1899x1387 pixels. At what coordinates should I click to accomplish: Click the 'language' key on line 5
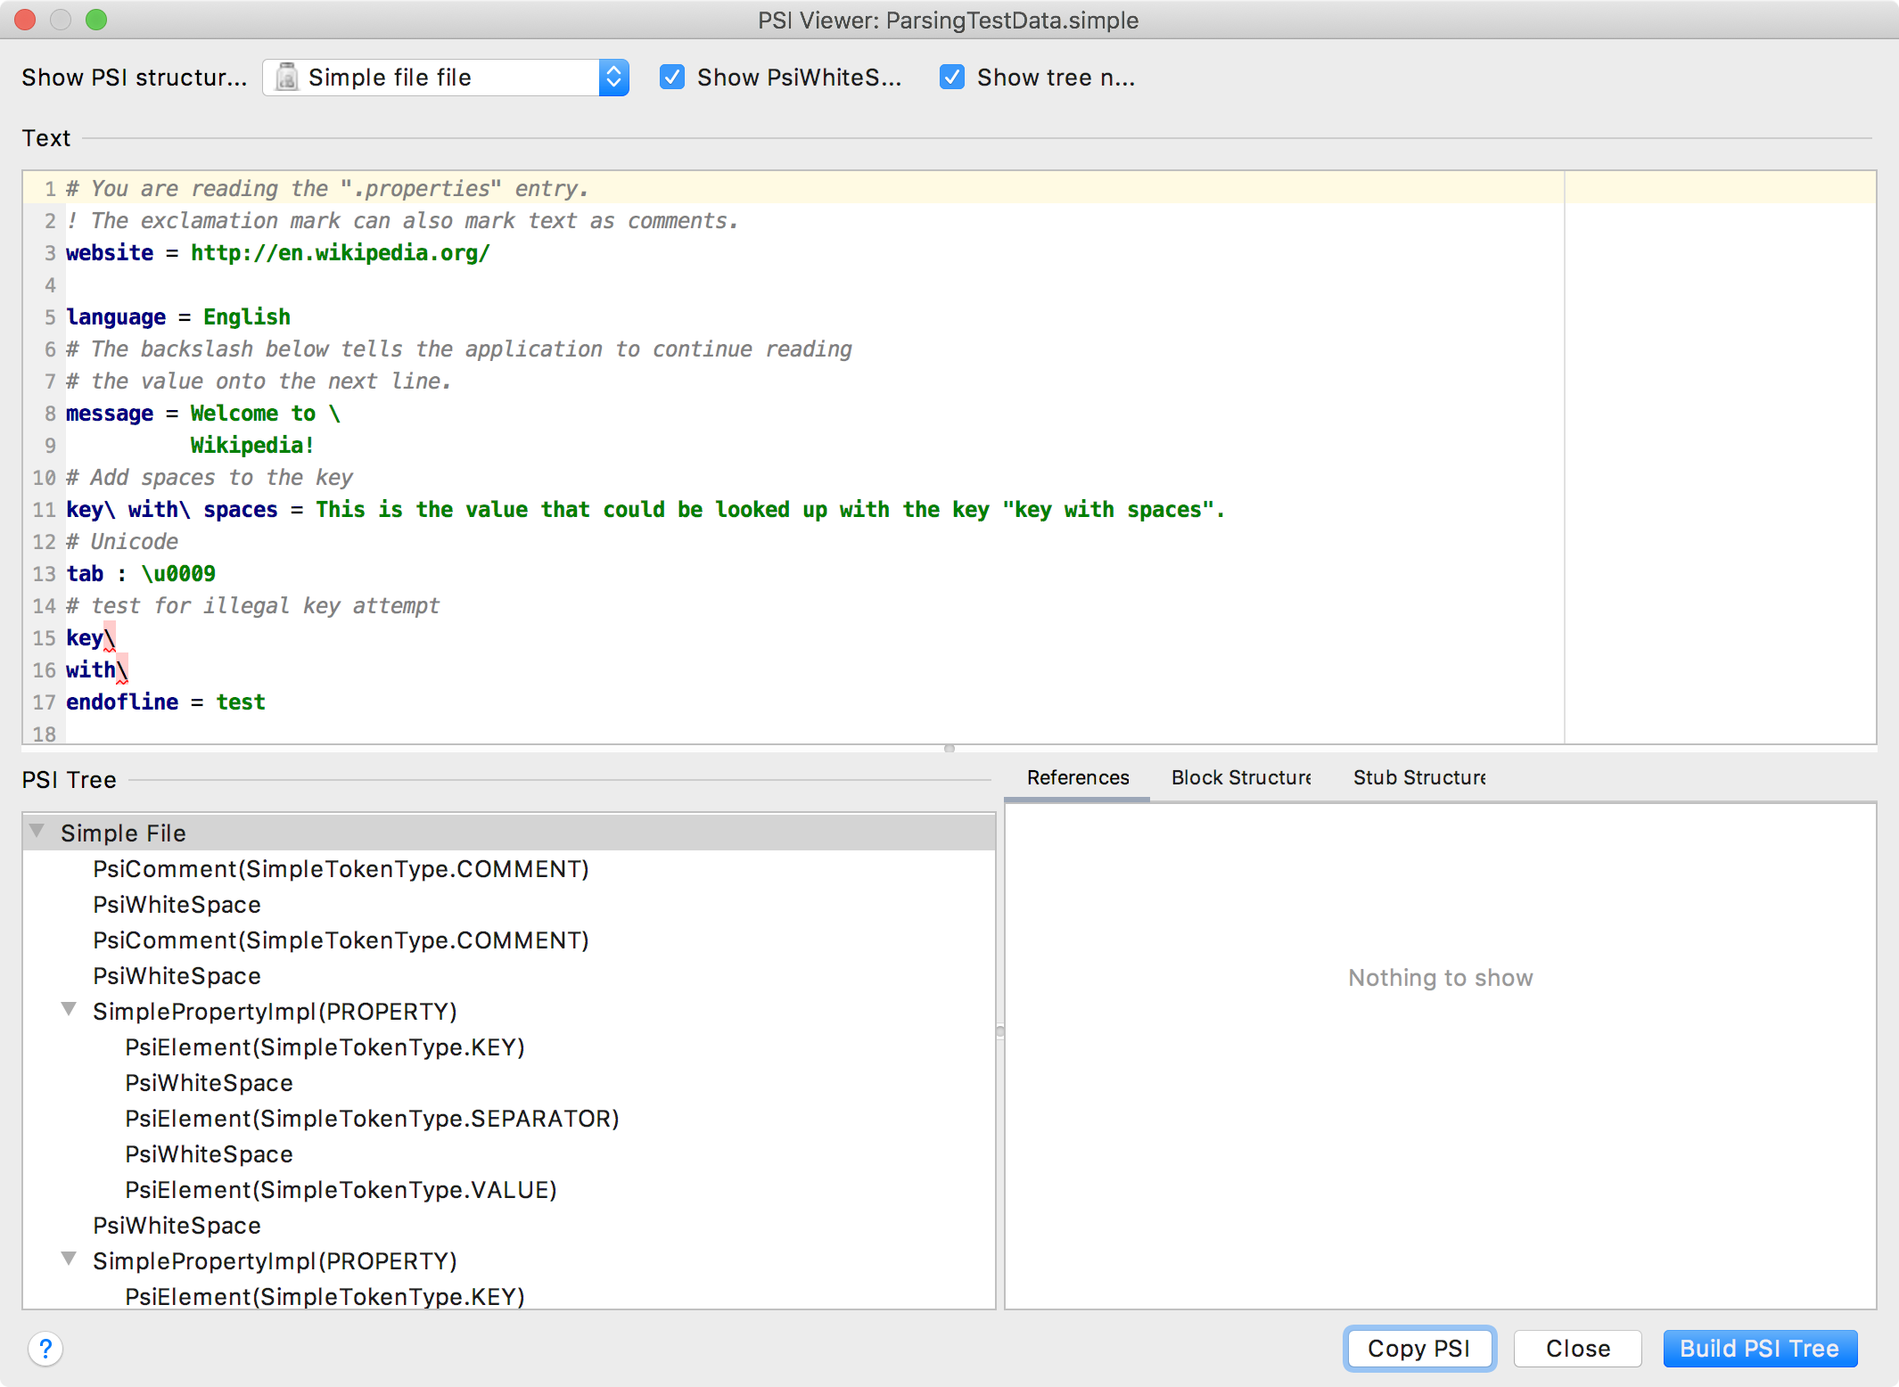point(116,317)
